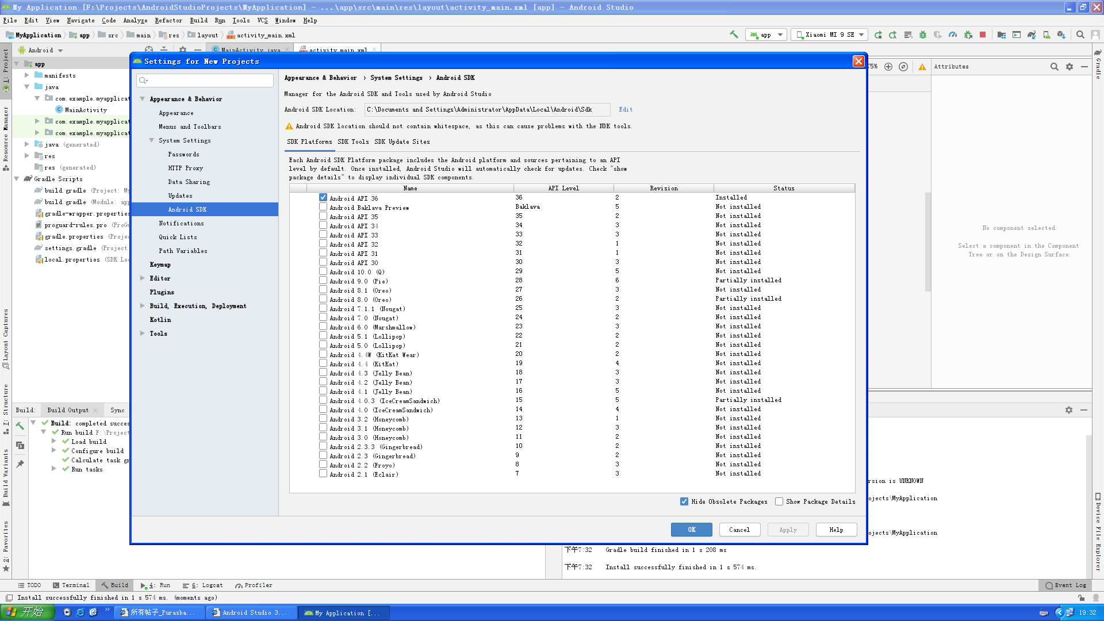This screenshot has height=621, width=1104.
Task: Check Android 8.0 (Oreo) checkbox
Action: click(x=323, y=298)
